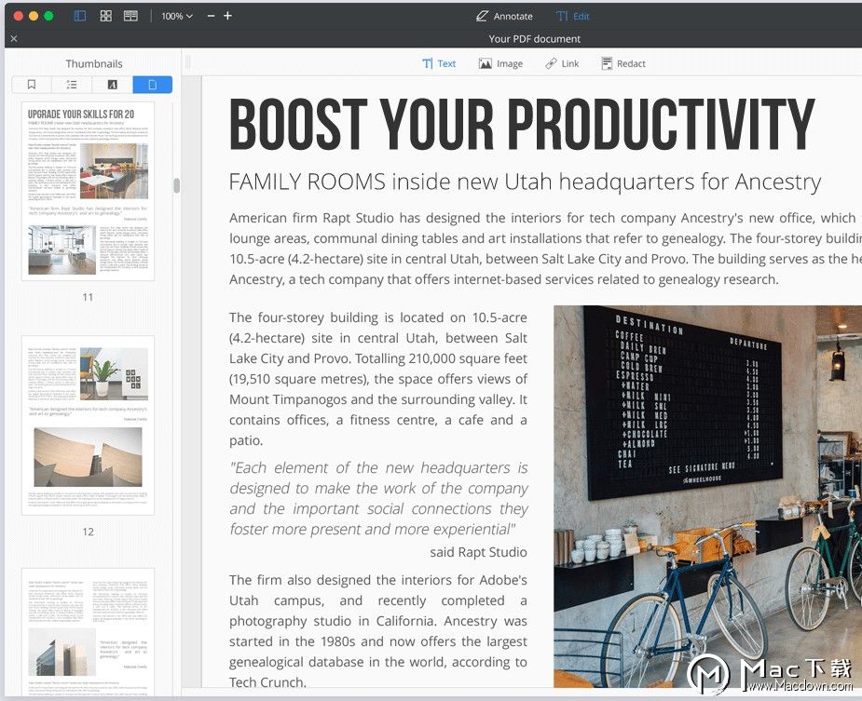Switch to Annotate mode
This screenshot has height=701, width=862.
click(x=504, y=16)
